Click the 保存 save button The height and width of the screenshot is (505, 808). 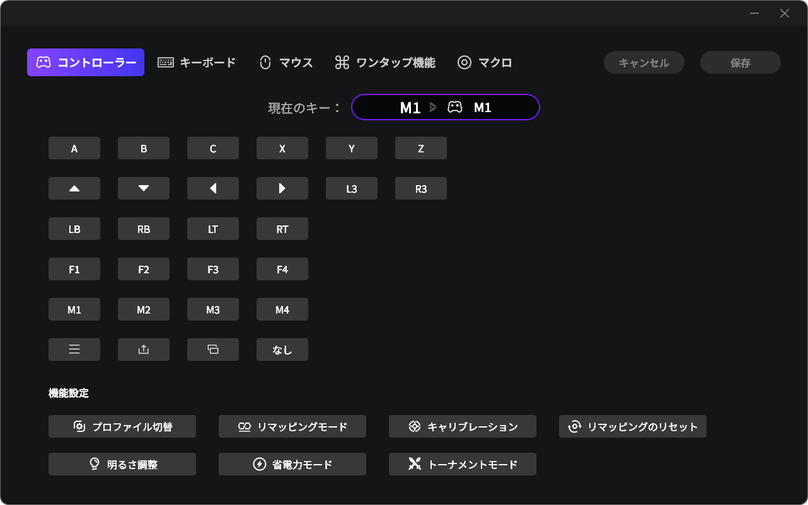coord(740,62)
